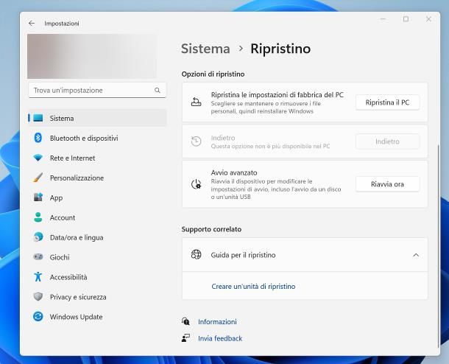
Task: Click the Supporto correlato heading
Action: tap(211, 229)
